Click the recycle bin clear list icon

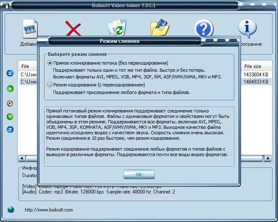[x=117, y=28]
